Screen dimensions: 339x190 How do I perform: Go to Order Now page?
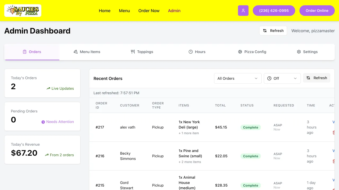coord(149,11)
